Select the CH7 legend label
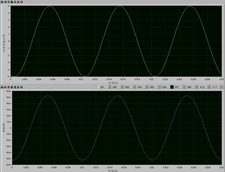Viewport: 225px width, 172px height. click(177, 87)
